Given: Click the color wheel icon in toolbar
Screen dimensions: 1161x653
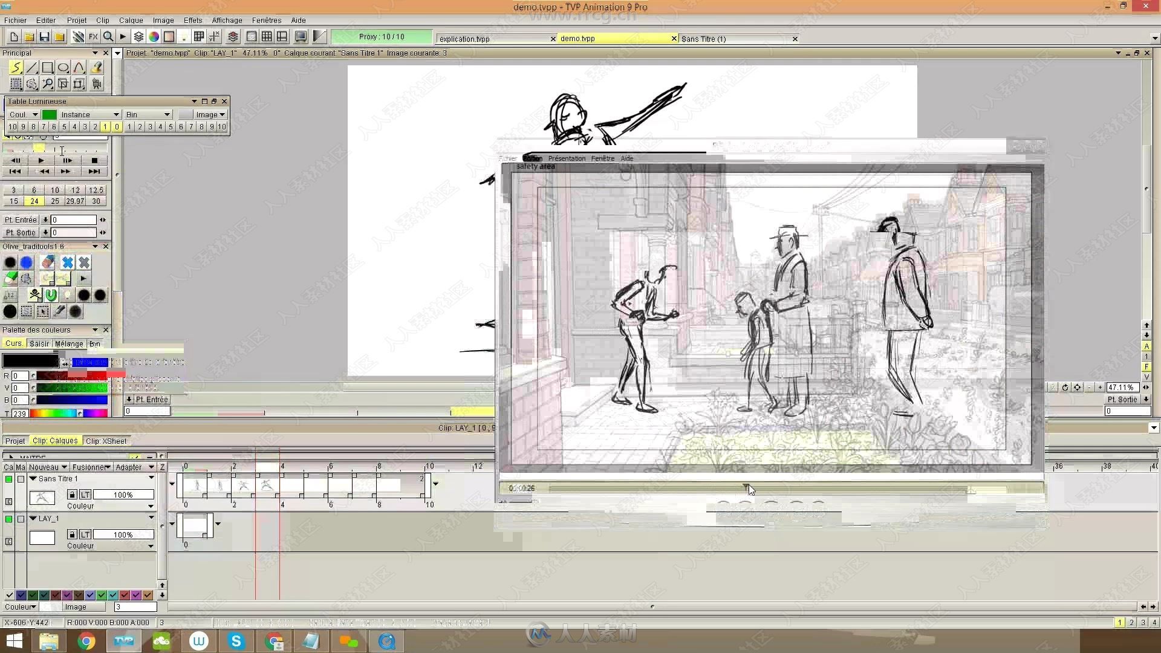Looking at the screenshot, I should click(x=154, y=37).
